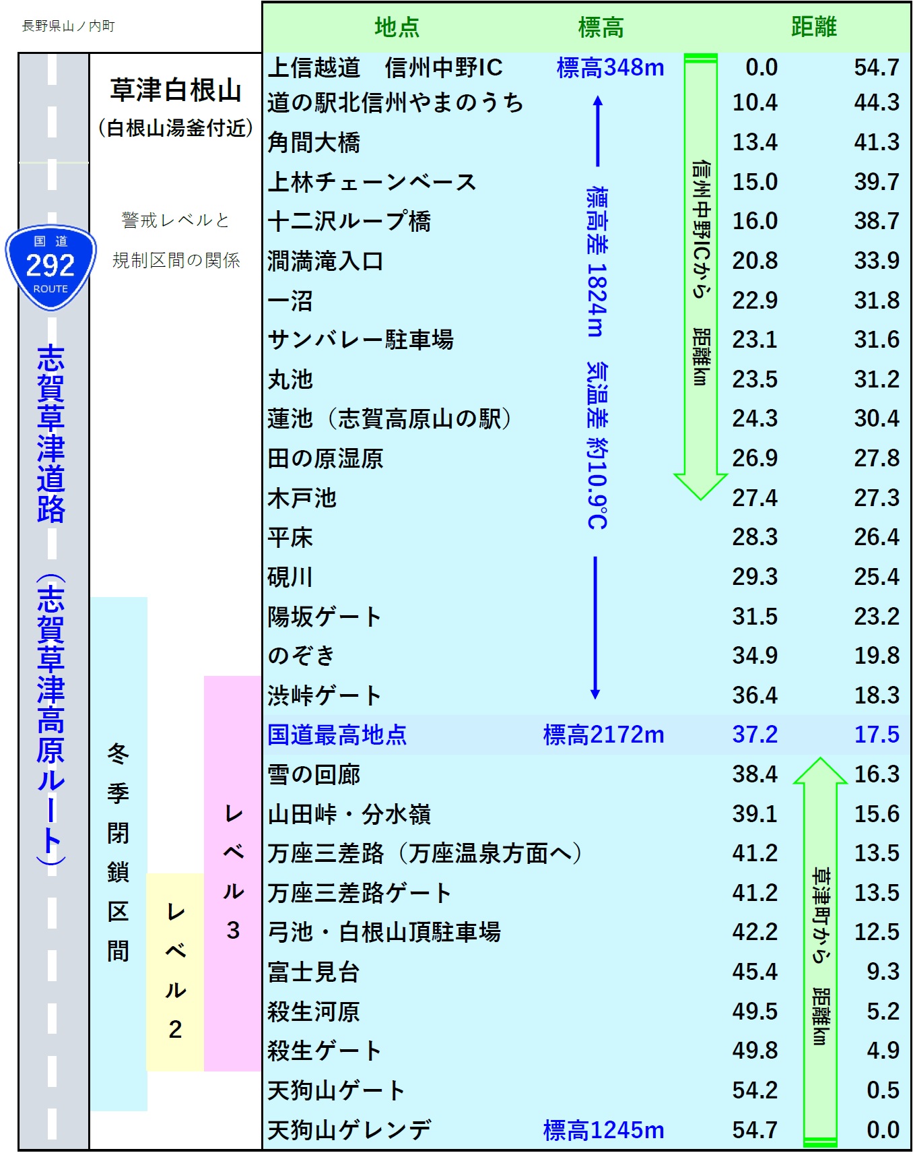Click the 0.5 distance value
The height and width of the screenshot is (1153, 913).
883,1090
